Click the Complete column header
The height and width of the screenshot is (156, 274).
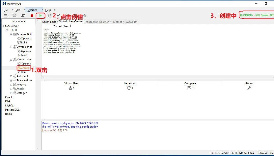190,83
